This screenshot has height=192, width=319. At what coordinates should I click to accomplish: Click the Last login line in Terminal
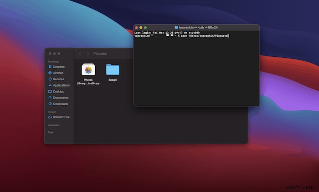pyautogui.click(x=167, y=33)
